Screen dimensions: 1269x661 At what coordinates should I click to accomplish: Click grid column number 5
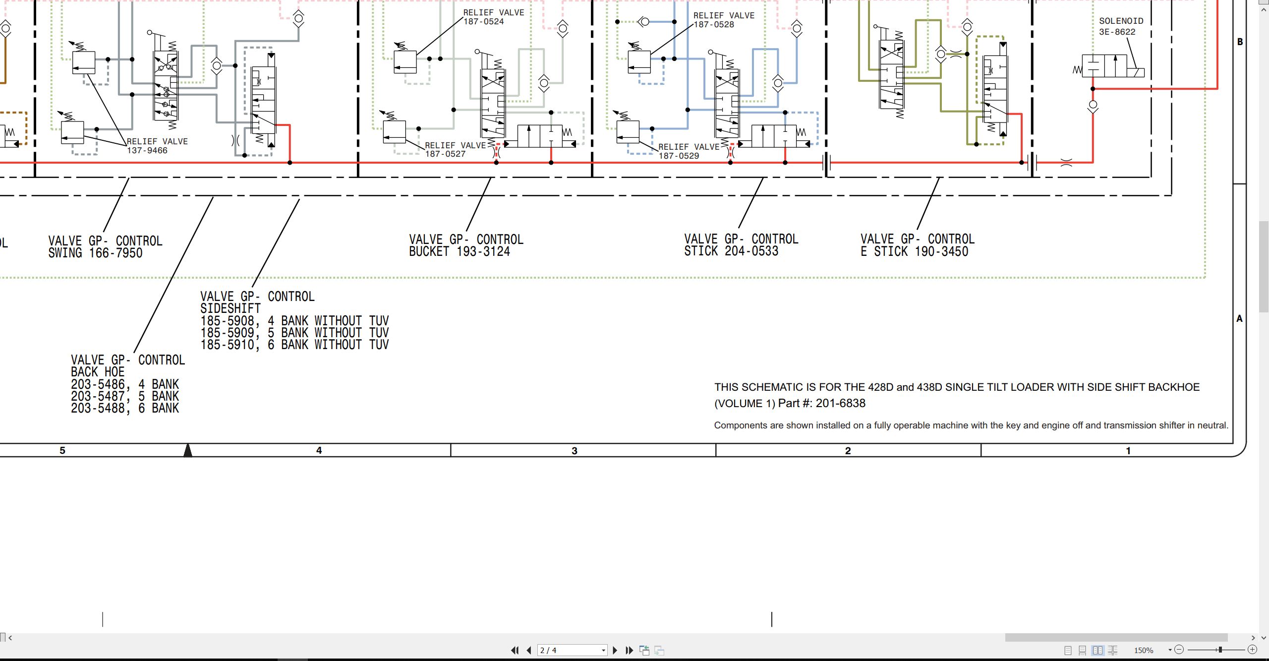62,450
